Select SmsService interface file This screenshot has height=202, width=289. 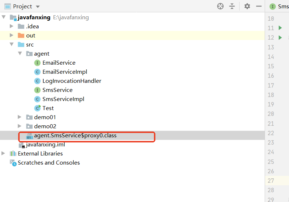[x=57, y=90]
